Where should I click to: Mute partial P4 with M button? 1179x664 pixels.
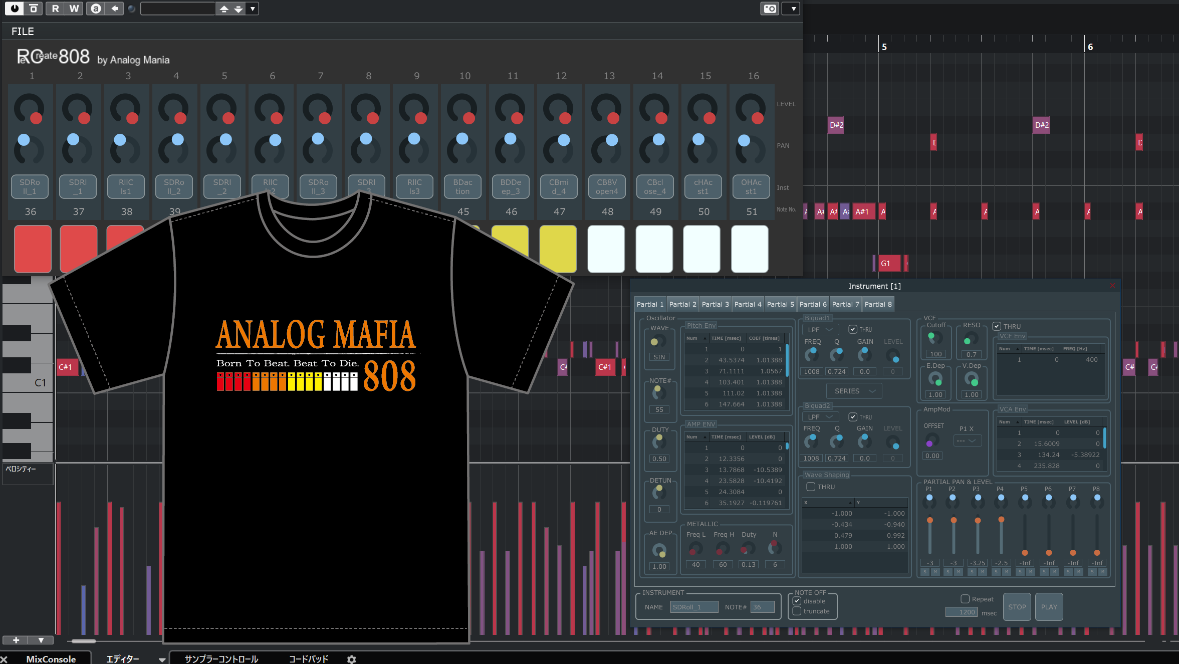pos(1006,572)
